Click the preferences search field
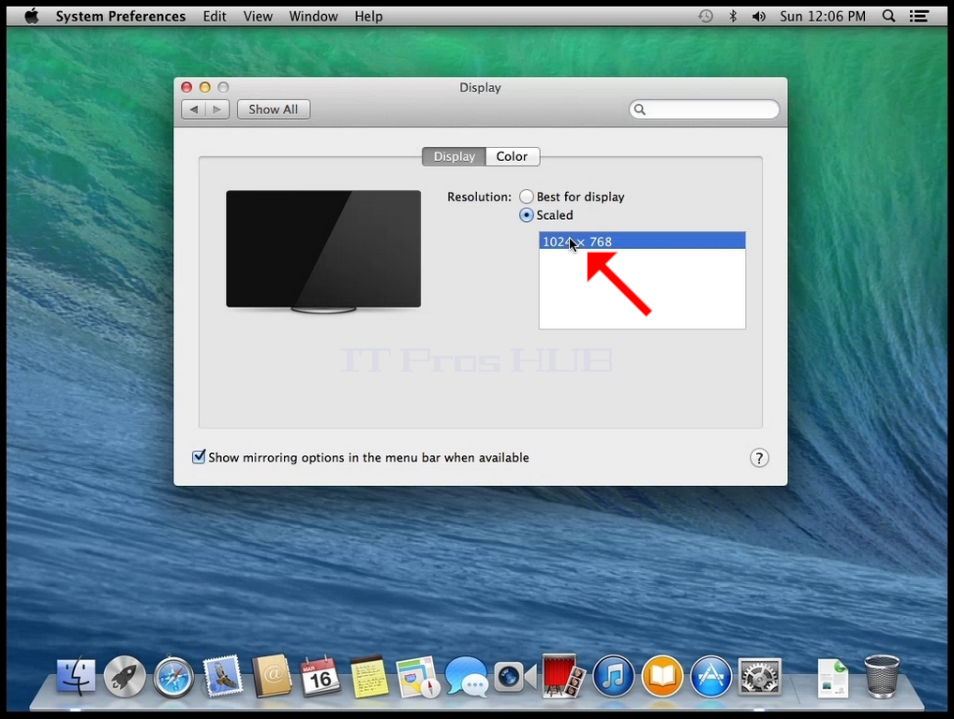The height and width of the screenshot is (719, 954). [704, 110]
